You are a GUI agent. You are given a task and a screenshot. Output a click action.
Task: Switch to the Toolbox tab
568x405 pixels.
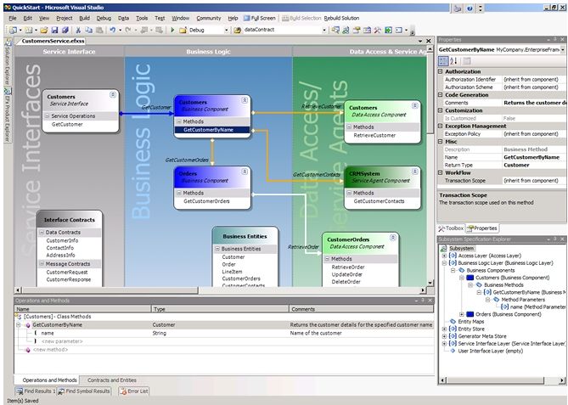451,228
